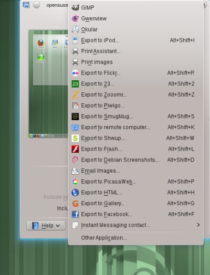The height and width of the screenshot is (275, 210).
Task: Click the Facebook f icon
Action: [75, 214]
